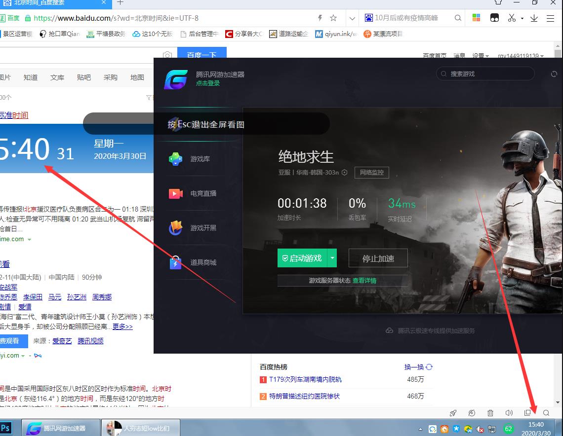Click the battery 62 tray indicator
This screenshot has width=563, height=436.
[x=509, y=429]
